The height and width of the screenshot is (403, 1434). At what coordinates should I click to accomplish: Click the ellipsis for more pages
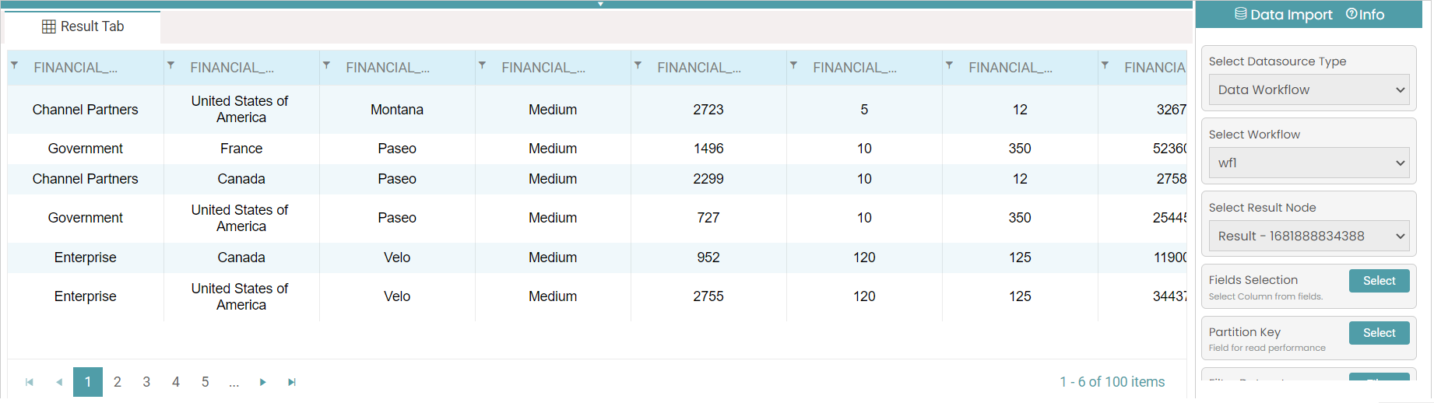click(x=234, y=382)
